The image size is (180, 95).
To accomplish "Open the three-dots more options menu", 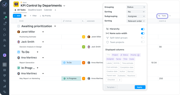I will coord(170,16).
